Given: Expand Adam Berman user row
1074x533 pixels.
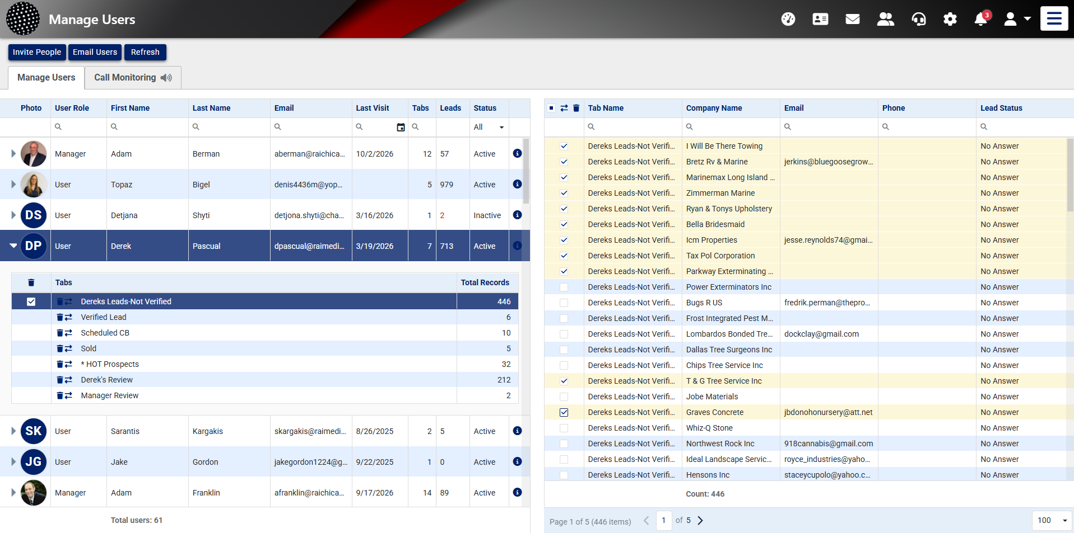Looking at the screenshot, I should pyautogui.click(x=13, y=153).
